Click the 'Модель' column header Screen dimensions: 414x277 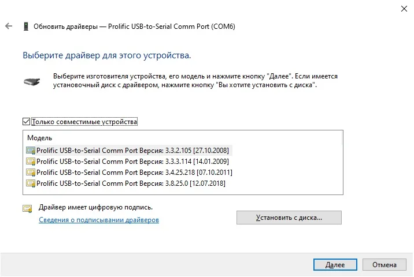[x=39, y=138]
